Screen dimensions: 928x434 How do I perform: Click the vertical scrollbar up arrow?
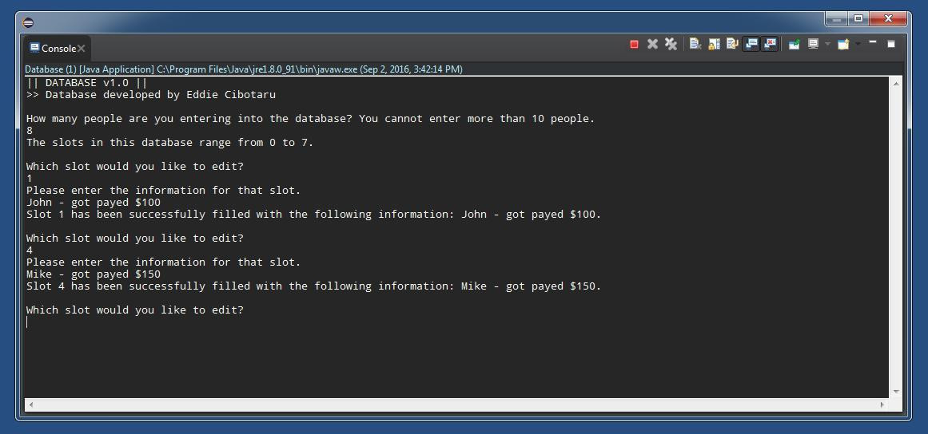896,84
